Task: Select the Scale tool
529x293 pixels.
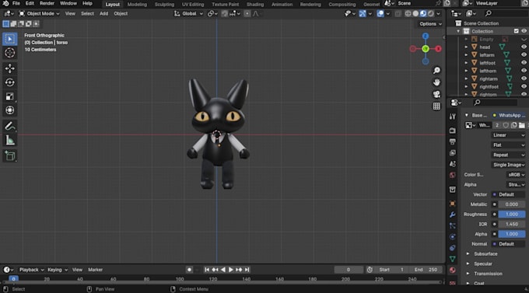Action: pyautogui.click(x=10, y=96)
